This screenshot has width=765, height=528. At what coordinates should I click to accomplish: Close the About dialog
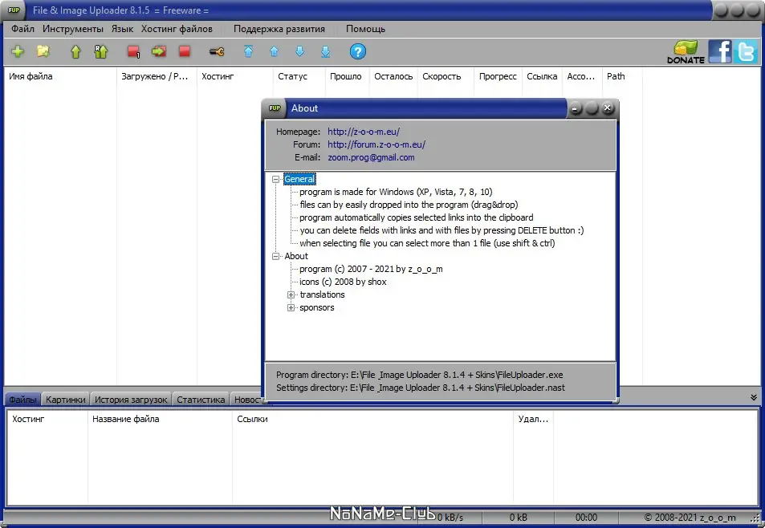(x=607, y=108)
